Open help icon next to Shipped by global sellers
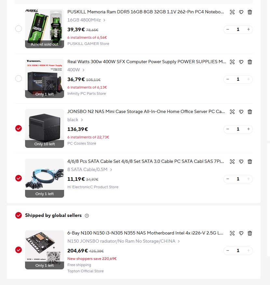 [87, 216]
